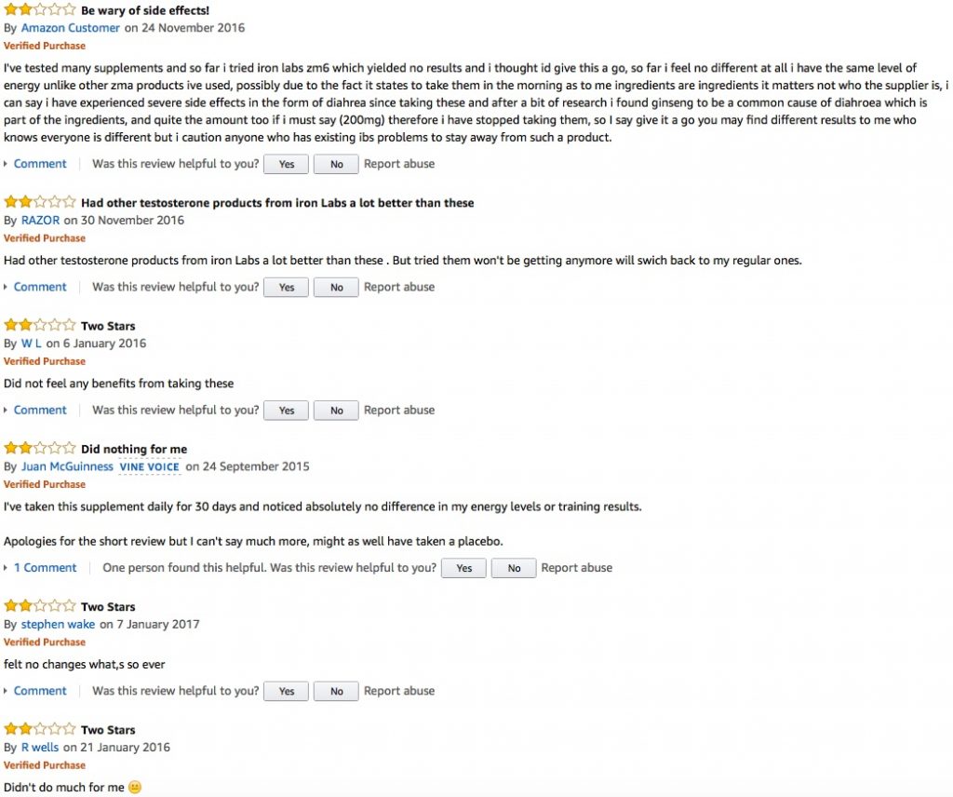Open Juan McGuinness's profile page
Image resolution: width=953 pixels, height=797 pixels.
(x=67, y=466)
